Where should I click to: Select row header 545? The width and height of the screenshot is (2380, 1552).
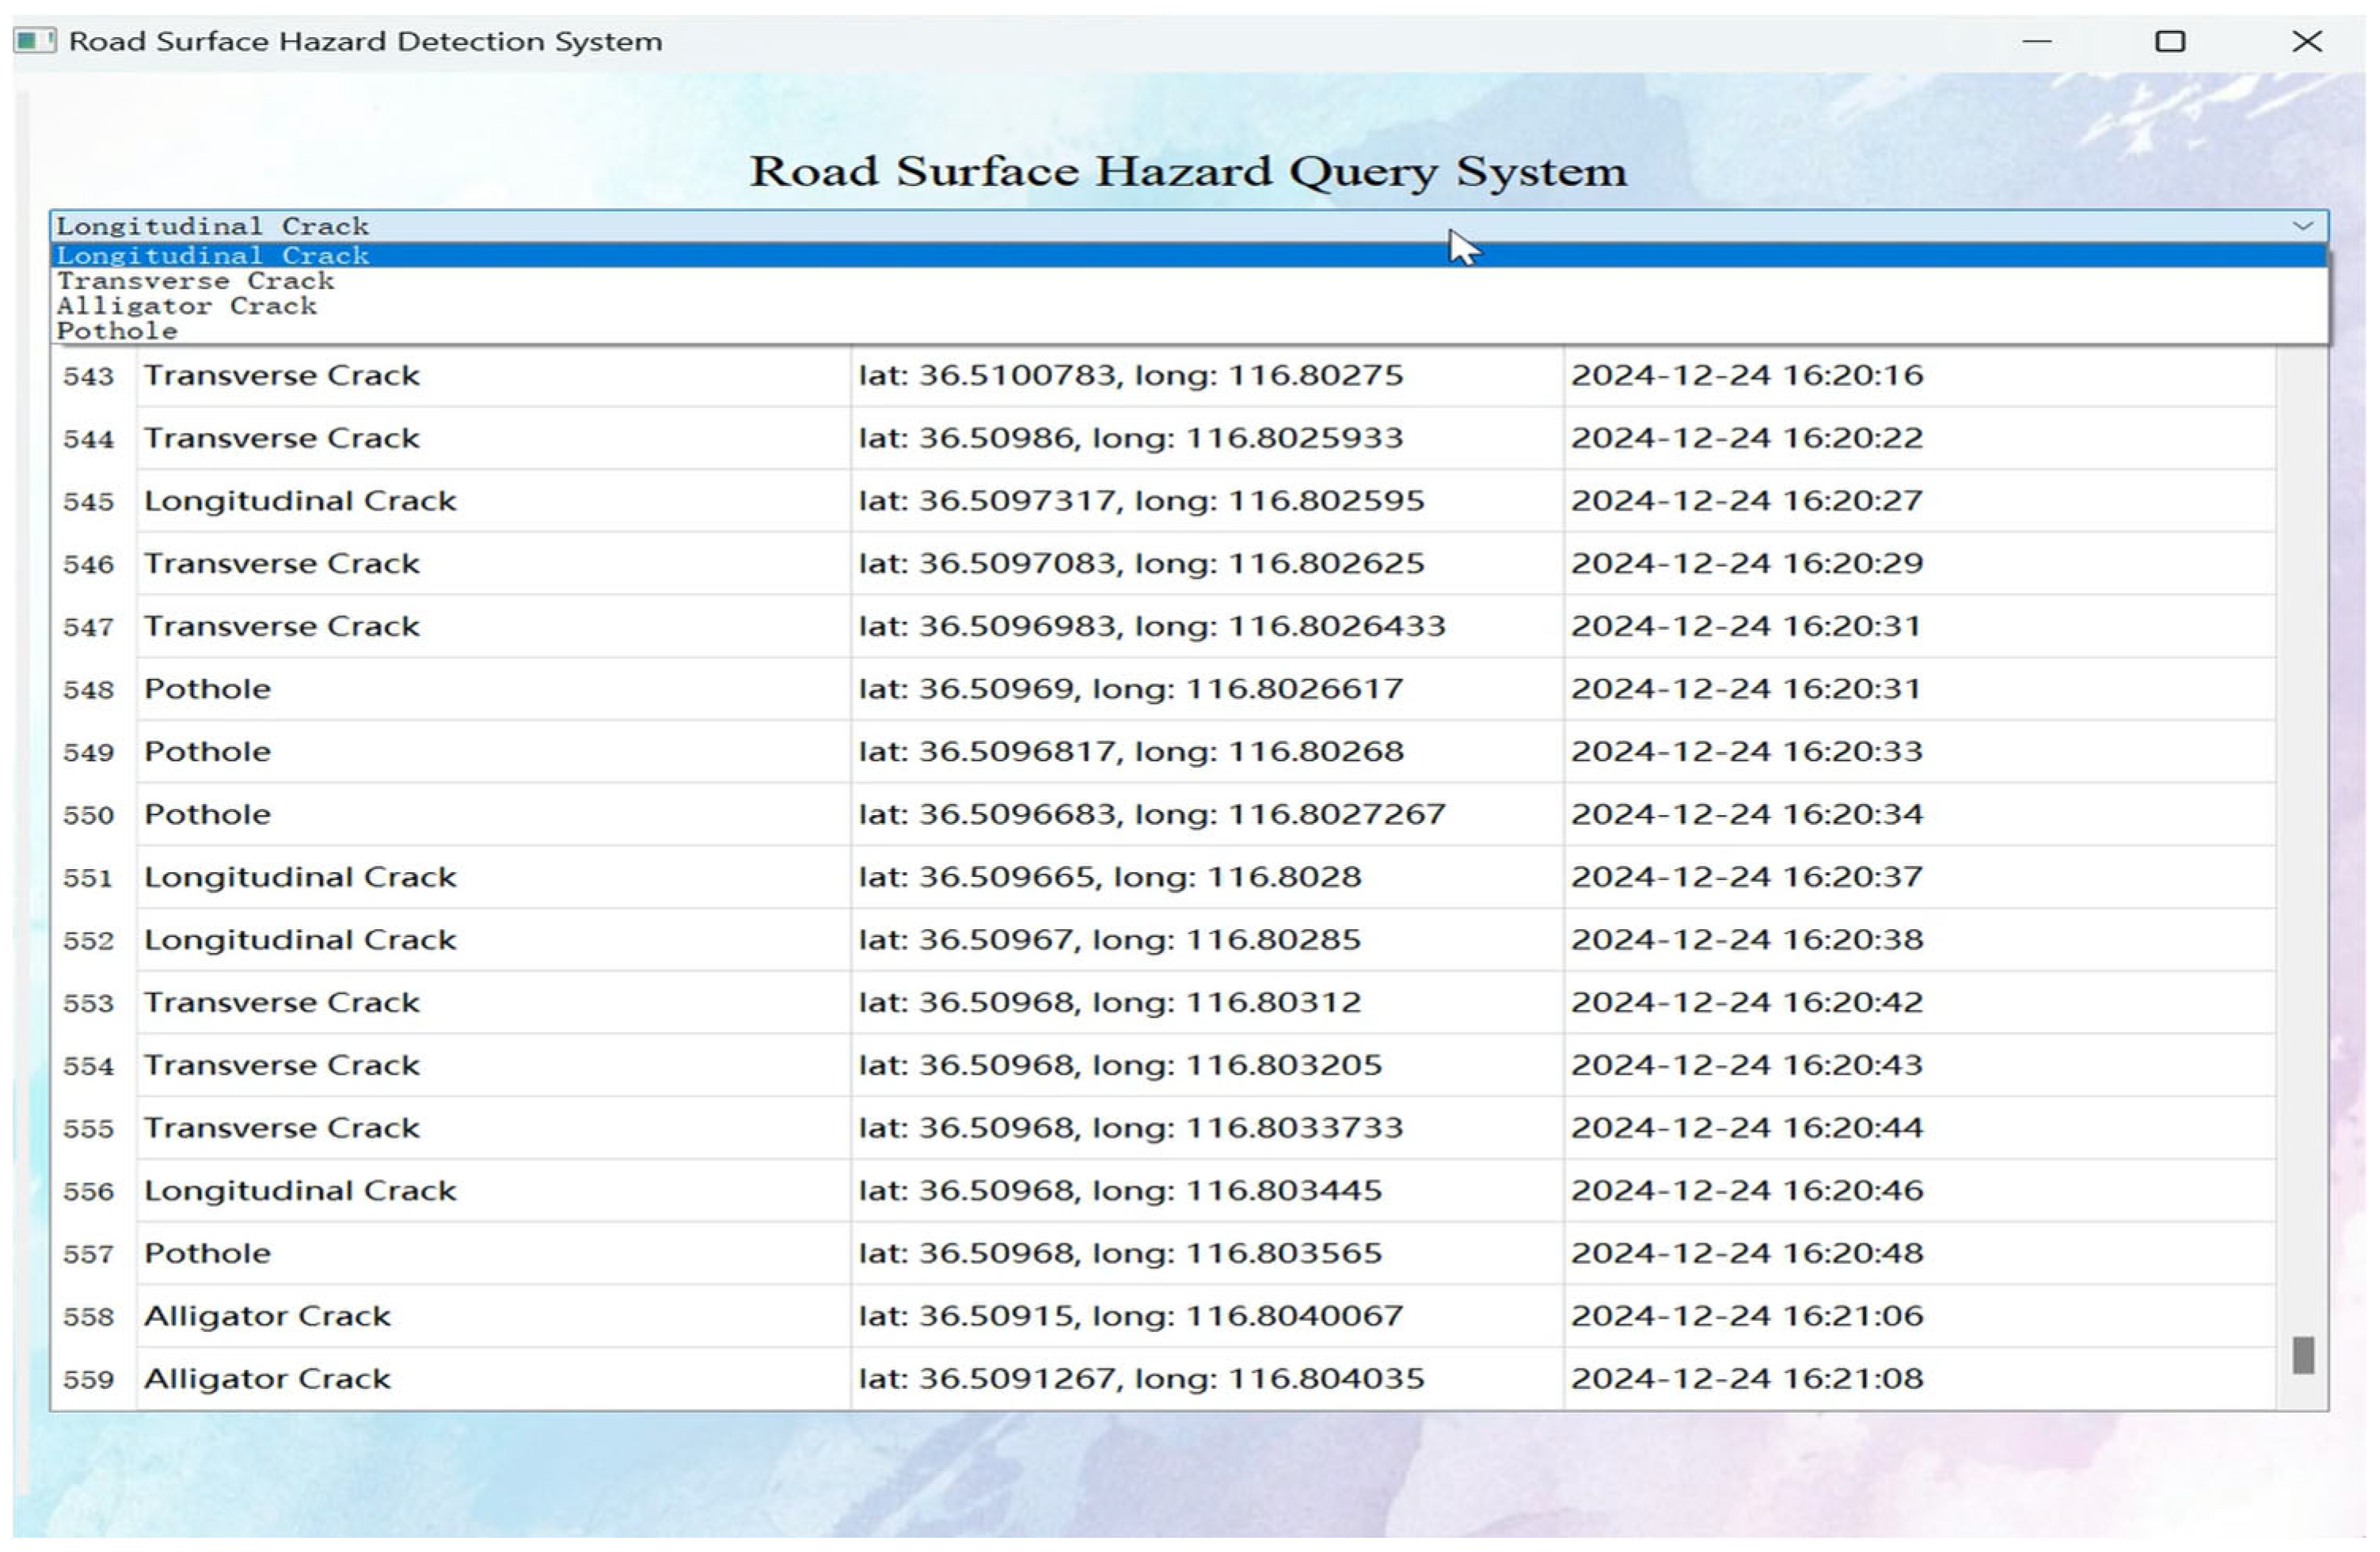pyautogui.click(x=93, y=502)
